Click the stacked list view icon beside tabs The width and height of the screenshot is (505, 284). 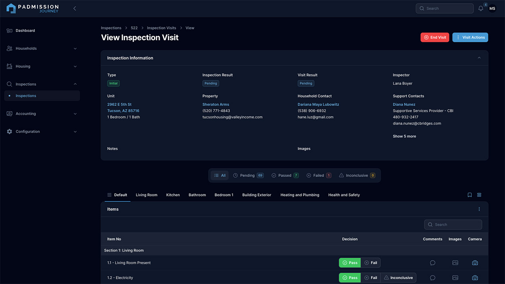pyautogui.click(x=479, y=195)
